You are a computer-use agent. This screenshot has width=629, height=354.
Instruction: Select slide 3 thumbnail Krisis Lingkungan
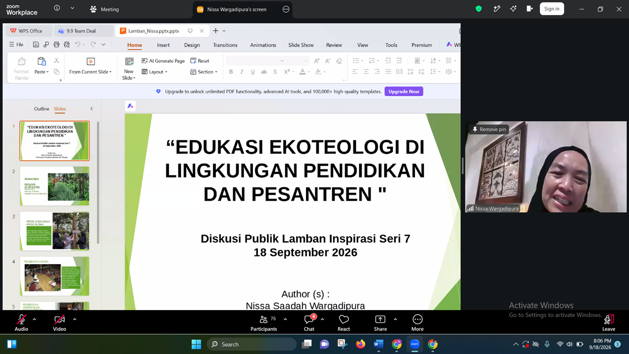tap(55, 231)
